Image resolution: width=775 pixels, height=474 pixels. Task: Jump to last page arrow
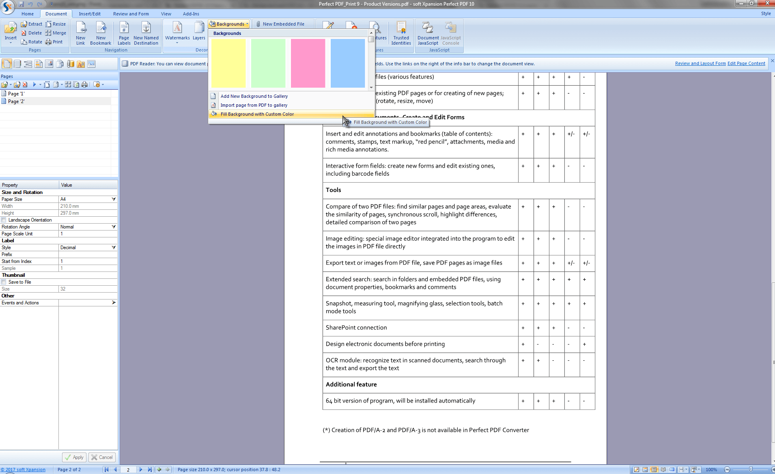tap(150, 470)
